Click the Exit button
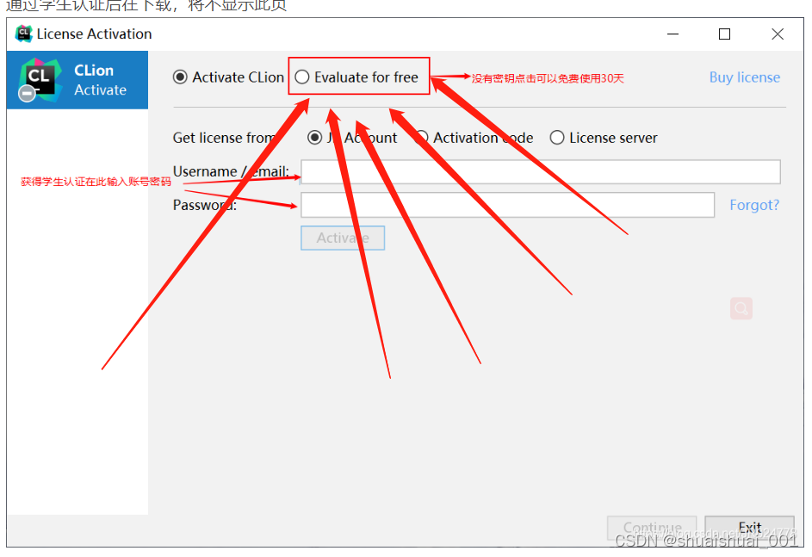This screenshot has height=557, width=812. 749,528
